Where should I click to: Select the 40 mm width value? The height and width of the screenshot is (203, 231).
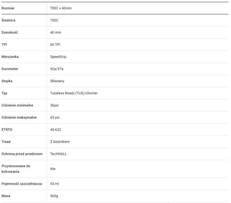tap(56, 32)
